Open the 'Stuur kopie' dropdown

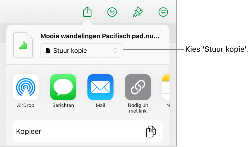pyautogui.click(x=82, y=50)
